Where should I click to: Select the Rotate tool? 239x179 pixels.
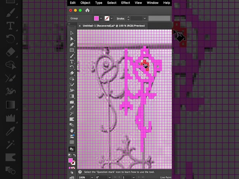tap(72, 67)
